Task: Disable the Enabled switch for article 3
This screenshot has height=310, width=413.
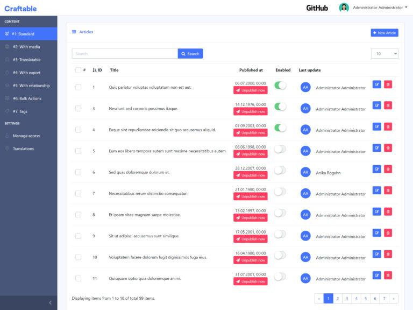Action: [x=280, y=107]
